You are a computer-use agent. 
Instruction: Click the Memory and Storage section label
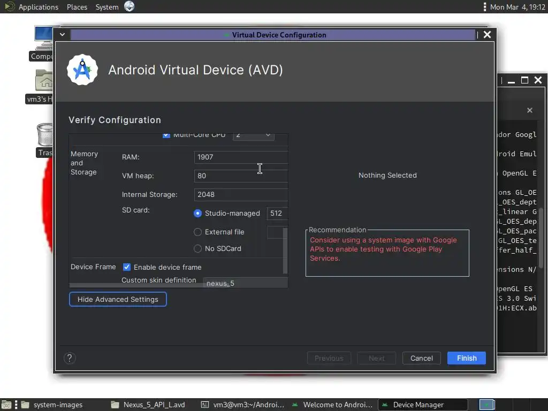84,163
